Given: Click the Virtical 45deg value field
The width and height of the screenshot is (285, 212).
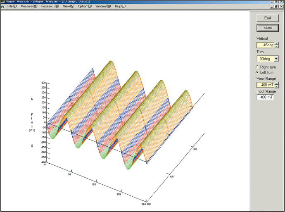Looking at the screenshot, I should (265, 45).
